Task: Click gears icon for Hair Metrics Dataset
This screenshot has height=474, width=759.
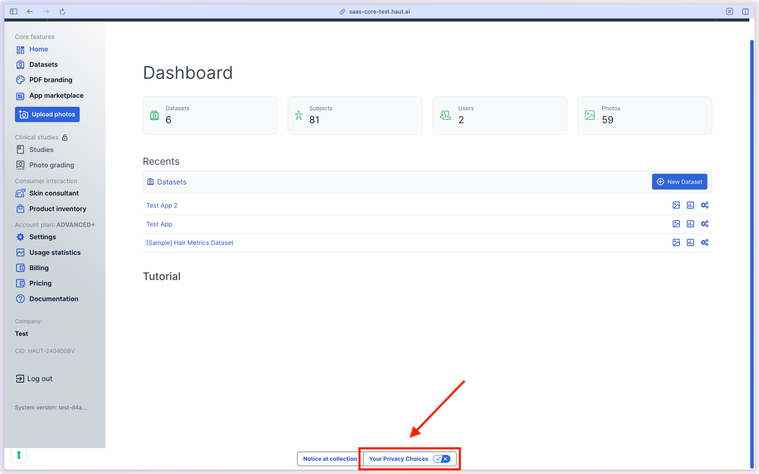Action: click(705, 243)
